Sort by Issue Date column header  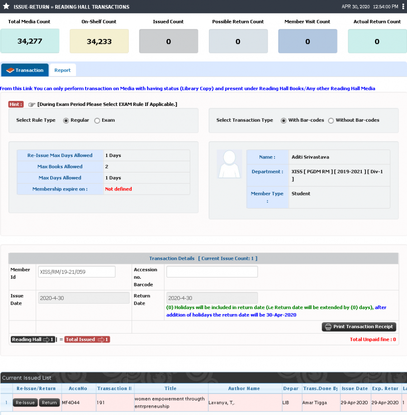click(355, 388)
